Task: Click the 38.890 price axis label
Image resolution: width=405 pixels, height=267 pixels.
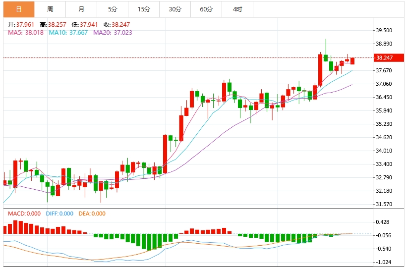Action: point(384,44)
